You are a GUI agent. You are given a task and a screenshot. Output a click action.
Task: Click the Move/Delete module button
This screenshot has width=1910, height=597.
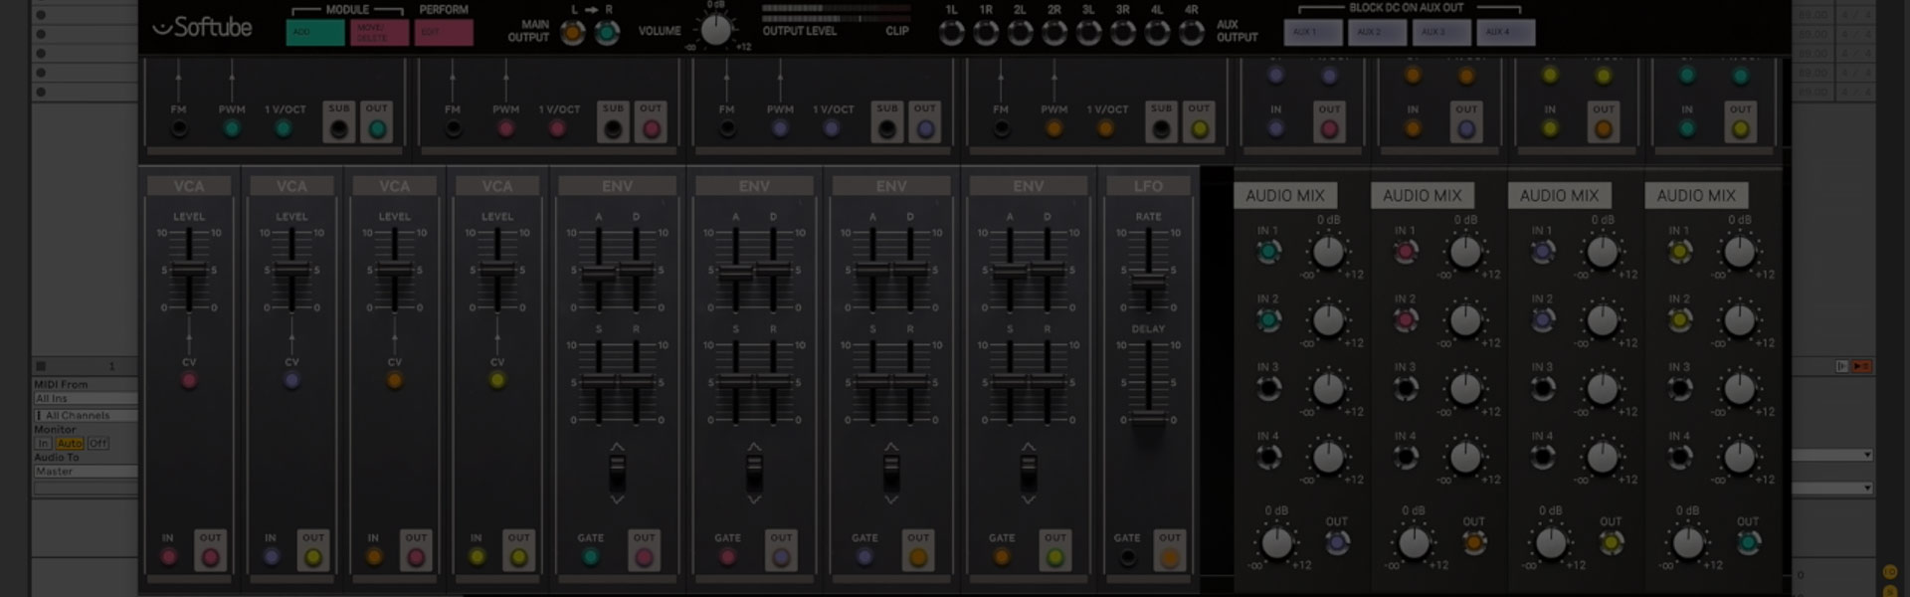tap(379, 33)
